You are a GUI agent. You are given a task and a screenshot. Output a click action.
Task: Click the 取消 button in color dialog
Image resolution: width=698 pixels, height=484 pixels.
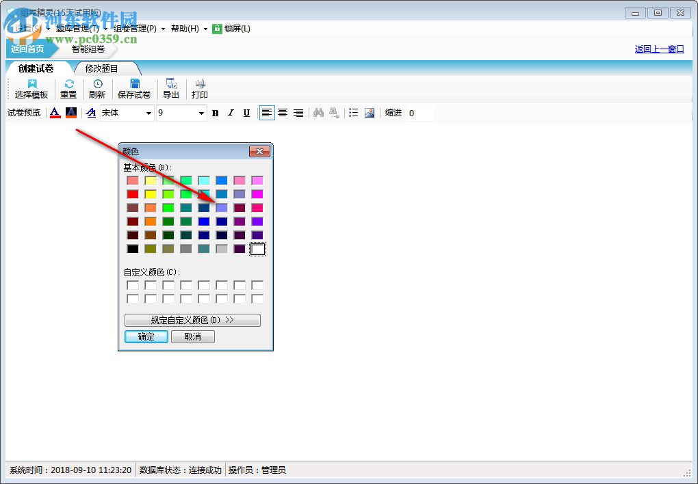click(193, 337)
